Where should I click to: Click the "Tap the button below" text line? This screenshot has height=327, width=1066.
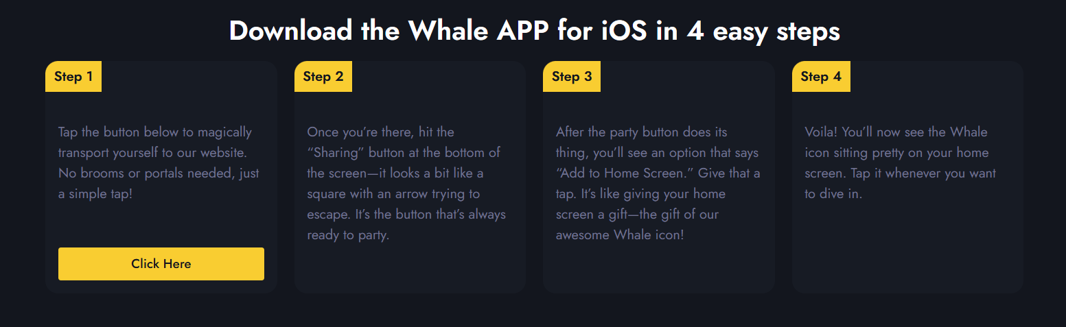[x=155, y=132]
